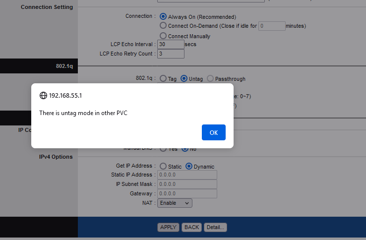Image resolution: width=366 pixels, height=240 pixels.
Task: Select the Untag 802.1q radio button
Action: click(184, 79)
